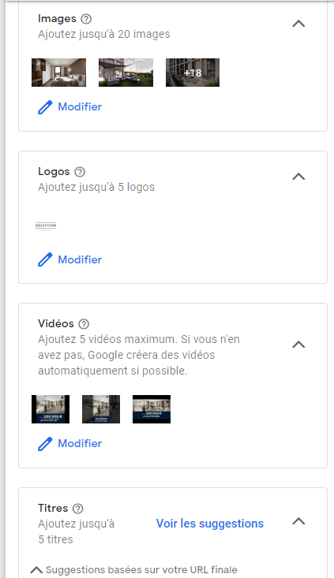Click the Titres section heading

pyautogui.click(x=53, y=509)
